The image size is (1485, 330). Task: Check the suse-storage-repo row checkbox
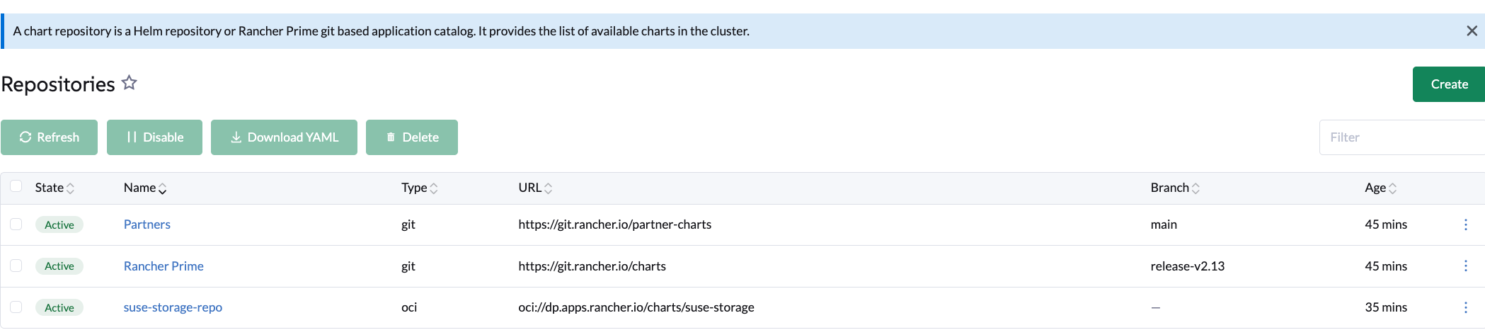click(16, 307)
